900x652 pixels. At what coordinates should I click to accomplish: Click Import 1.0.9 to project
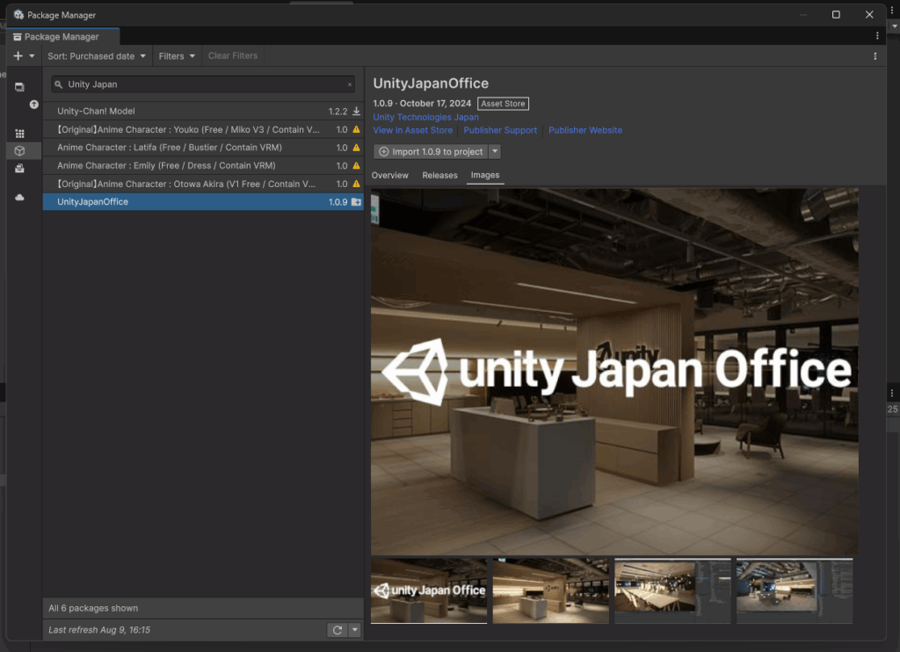pyautogui.click(x=431, y=151)
